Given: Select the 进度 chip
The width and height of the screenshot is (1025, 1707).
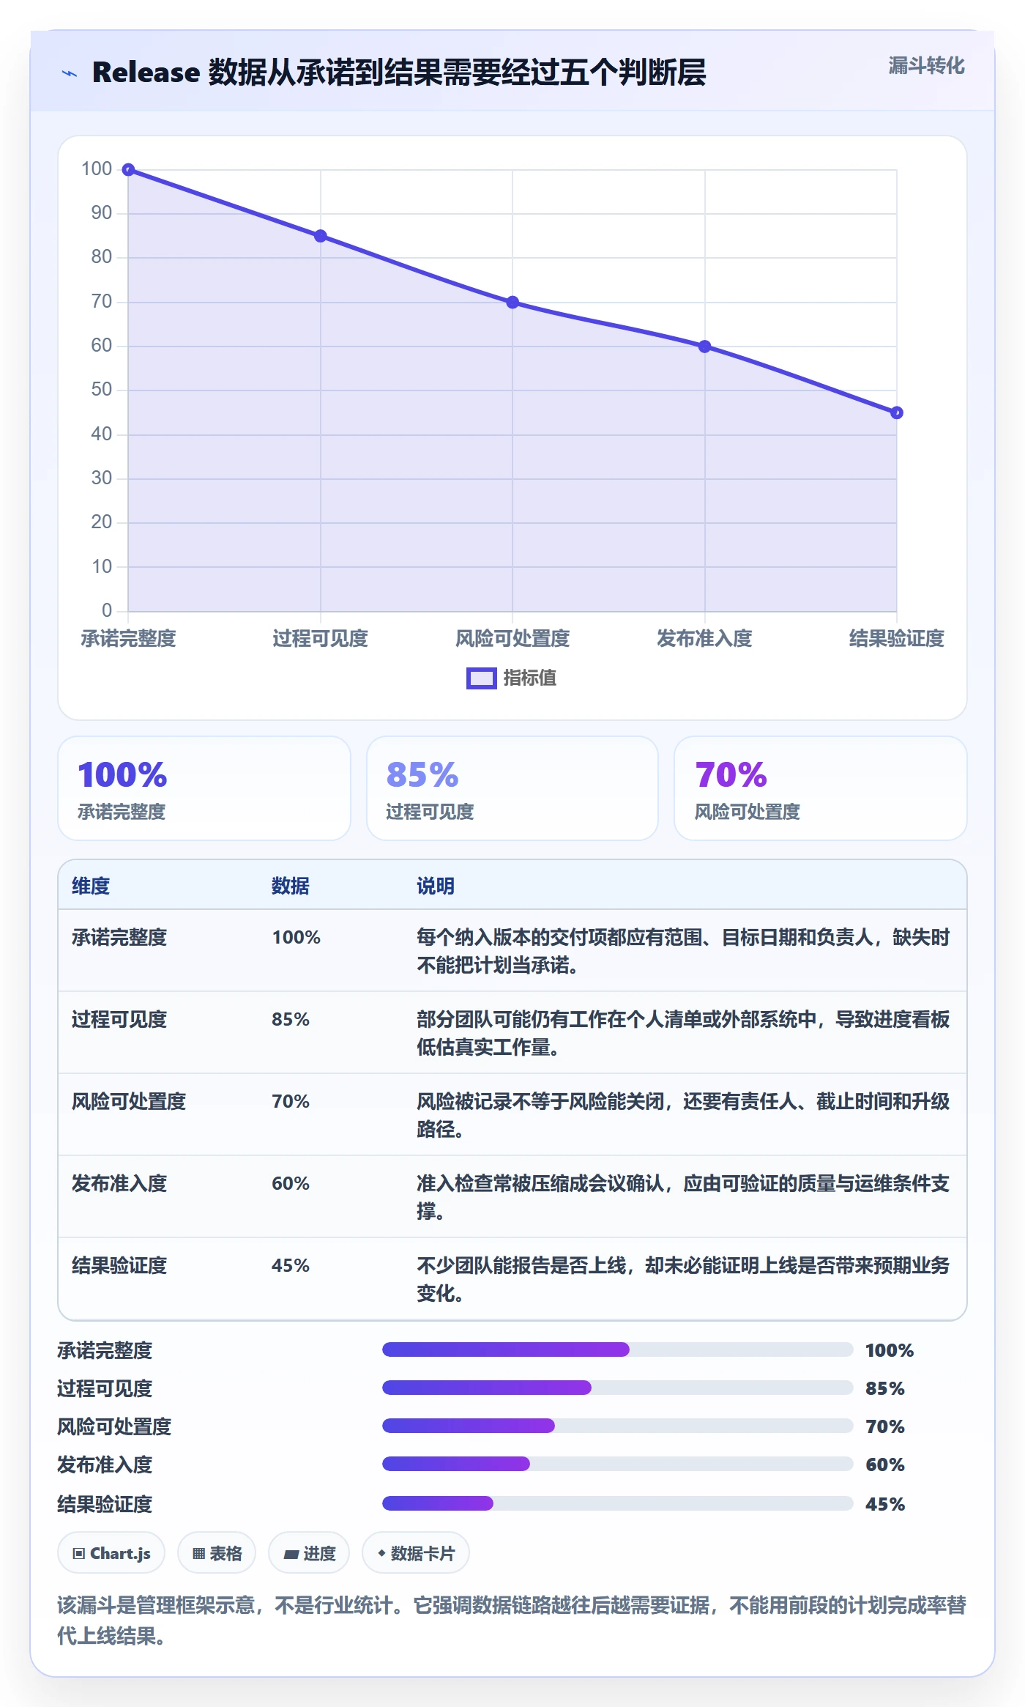Looking at the screenshot, I should (x=309, y=1552).
